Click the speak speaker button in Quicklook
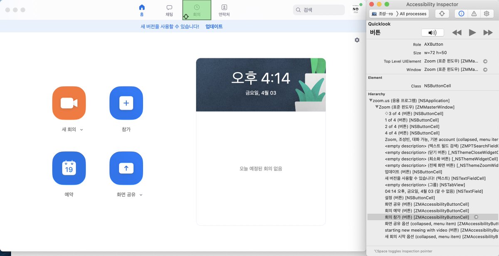Viewport: 499px width, 256px height. [x=432, y=32]
